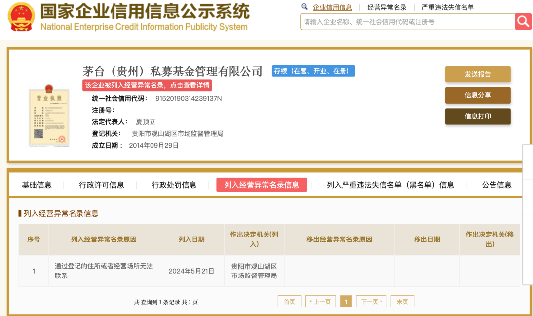Open the 列入严重违法失信名单（黑名单）信息 tab
Viewport: 533px width, 316px height.
(x=390, y=185)
